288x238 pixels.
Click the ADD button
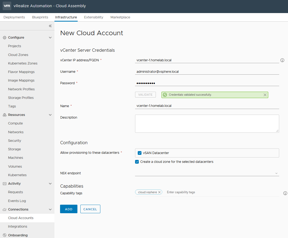(x=69, y=209)
